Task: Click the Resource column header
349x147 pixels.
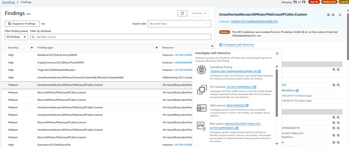Action: [168, 48]
